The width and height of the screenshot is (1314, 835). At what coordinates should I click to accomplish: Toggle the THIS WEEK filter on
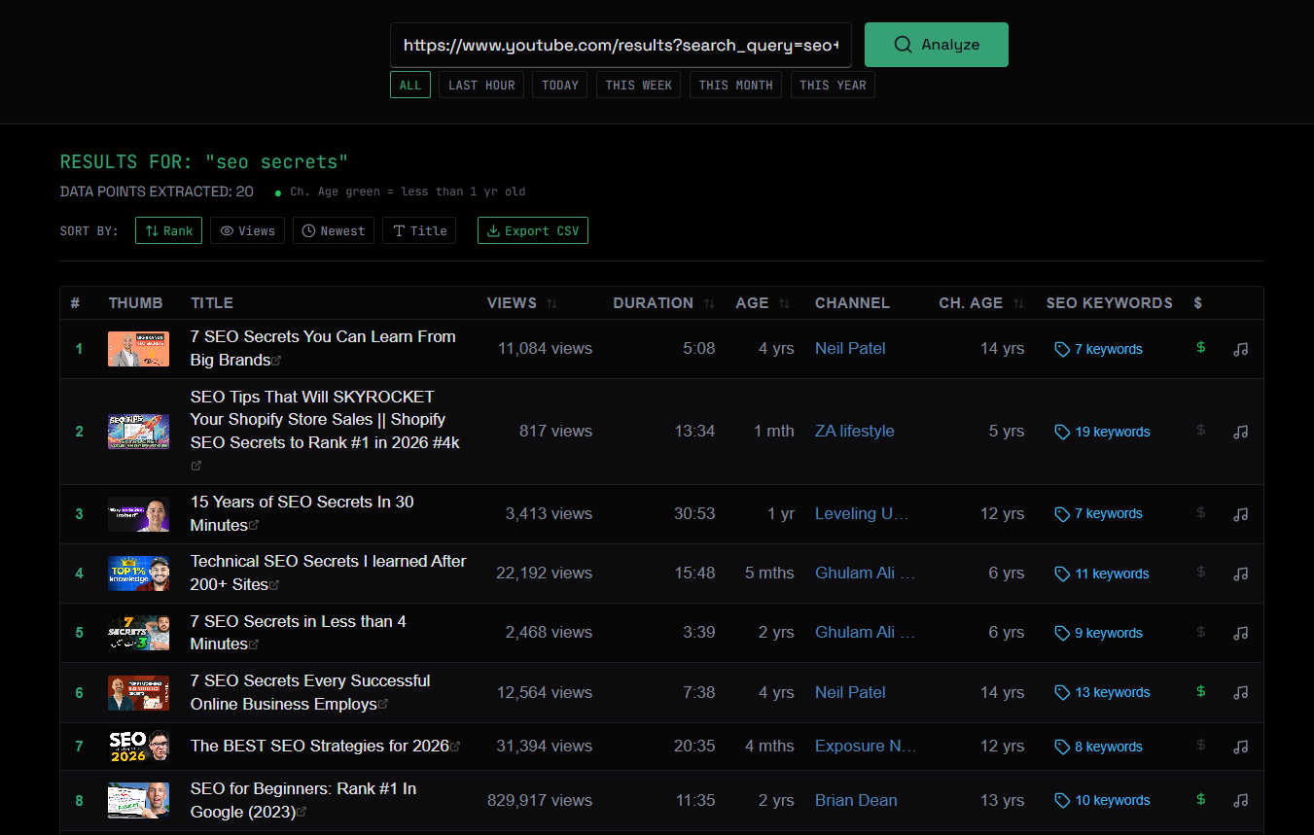[638, 85]
